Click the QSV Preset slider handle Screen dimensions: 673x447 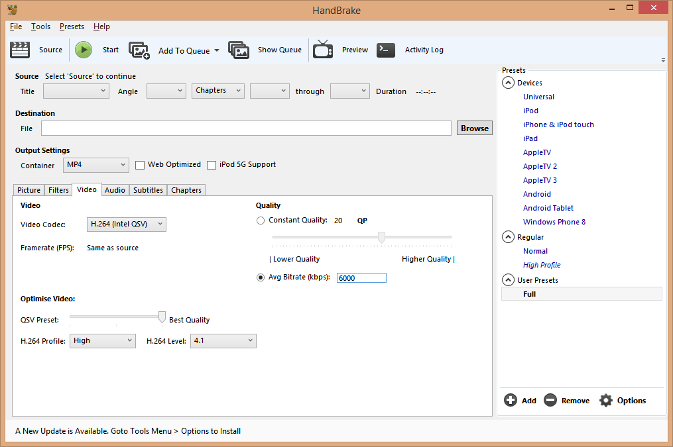click(162, 318)
